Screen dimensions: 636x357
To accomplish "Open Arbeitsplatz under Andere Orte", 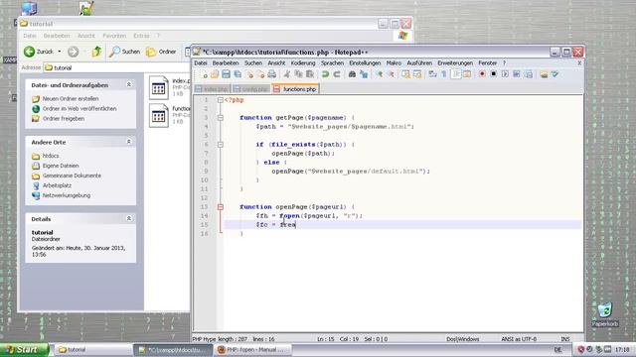I will click(x=57, y=185).
